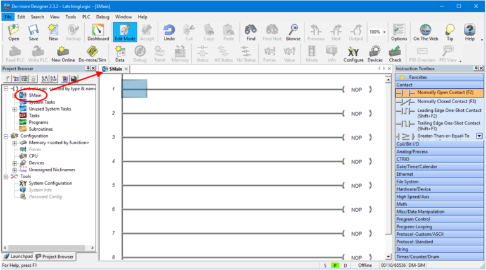
Task: Switch to the Launchpad tab
Action: click(18, 256)
